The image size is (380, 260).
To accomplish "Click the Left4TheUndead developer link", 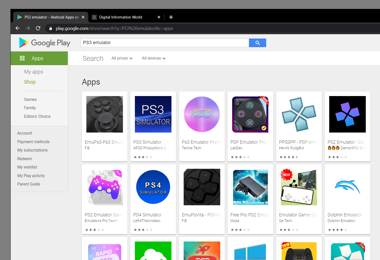I will pos(147,221).
